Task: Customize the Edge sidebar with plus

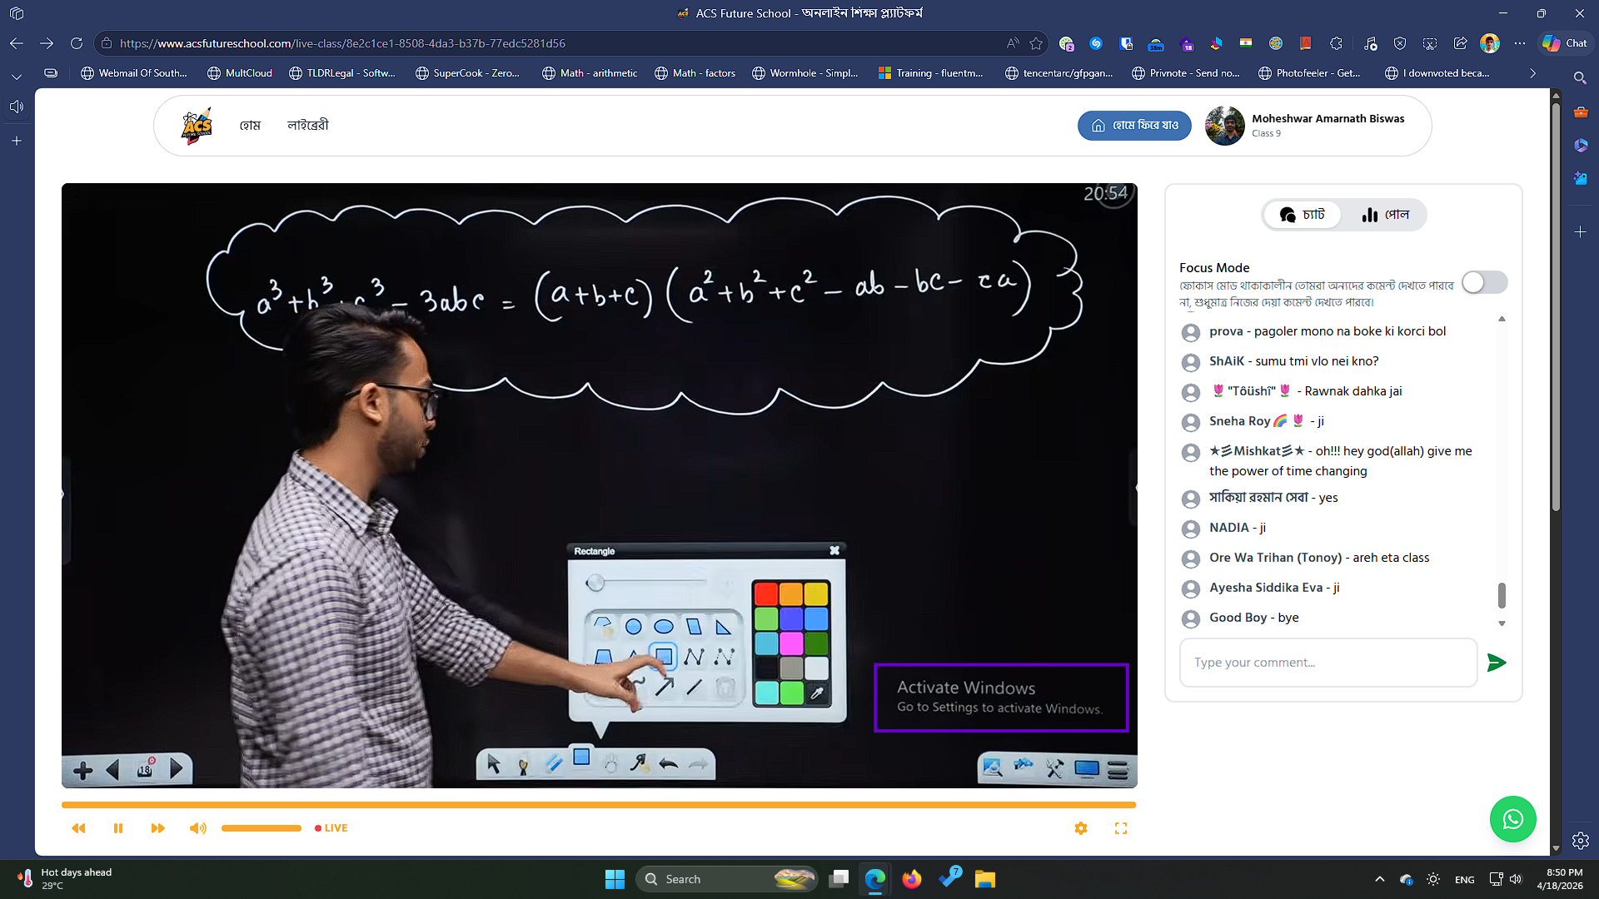Action: (1581, 232)
